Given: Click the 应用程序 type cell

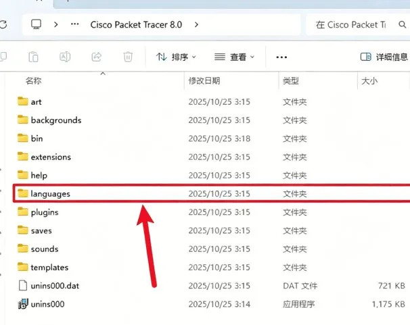Looking at the screenshot, I should (298, 304).
